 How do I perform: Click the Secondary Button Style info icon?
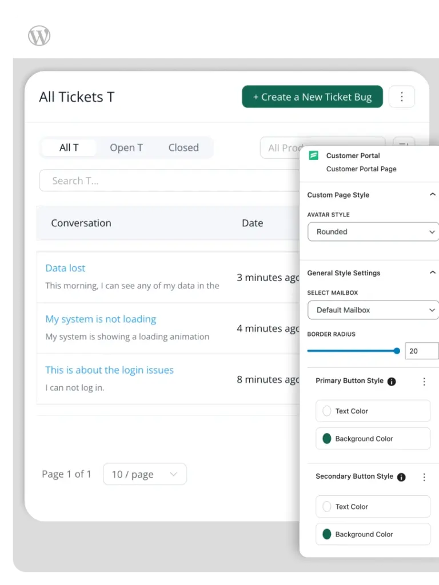401,477
